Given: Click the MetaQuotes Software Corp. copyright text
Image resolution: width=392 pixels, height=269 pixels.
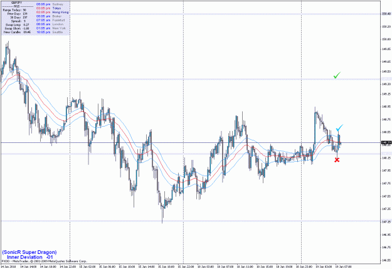Looking at the screenshot, I should pos(45,261).
